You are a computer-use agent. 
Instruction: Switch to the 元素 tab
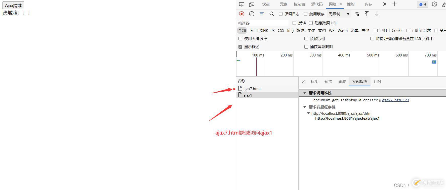click(x=283, y=4)
